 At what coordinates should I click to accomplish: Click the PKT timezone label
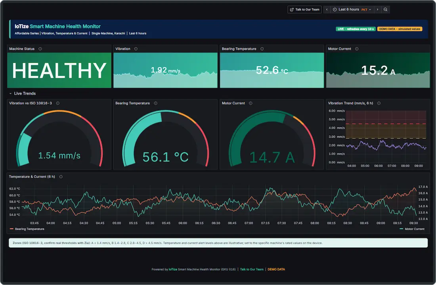[x=364, y=10]
